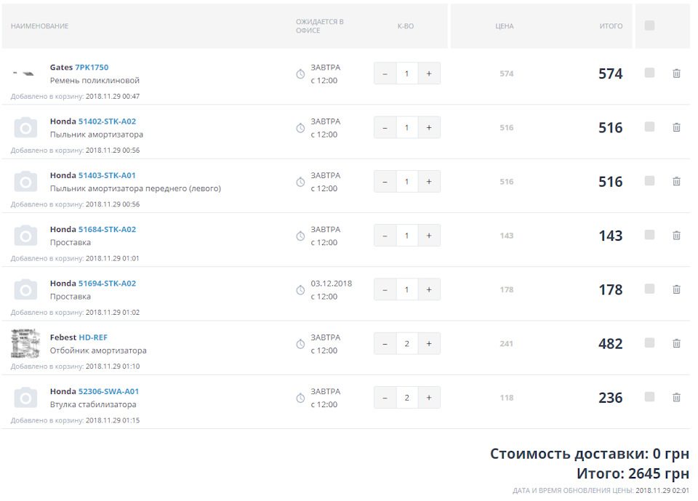Click trash icon for Honda 51402-STK-A02
This screenshot has width=698, height=501.
(676, 127)
